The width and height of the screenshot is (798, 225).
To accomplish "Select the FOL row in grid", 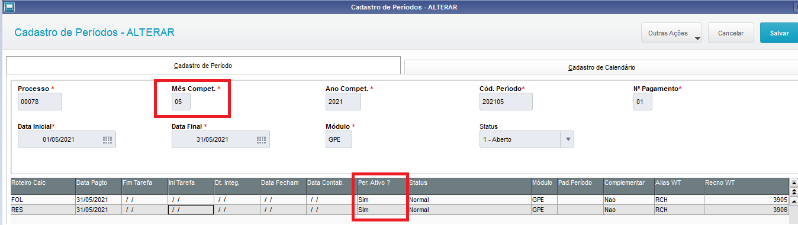I will pyautogui.click(x=400, y=200).
